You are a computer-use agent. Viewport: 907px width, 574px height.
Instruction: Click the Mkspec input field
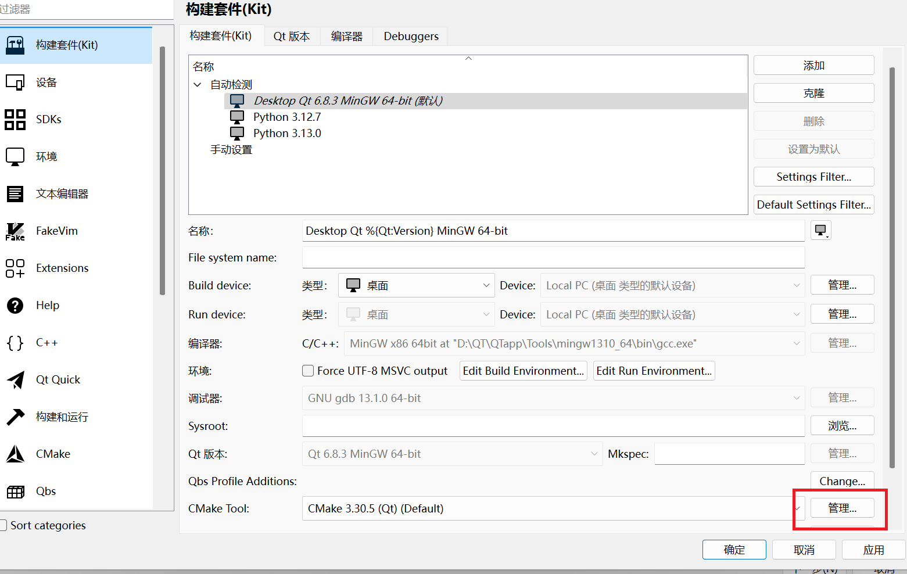click(730, 454)
